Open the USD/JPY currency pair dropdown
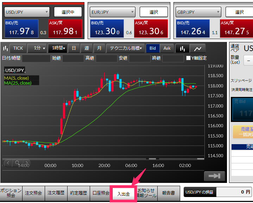This screenshot has width=253, height=203. coord(27,12)
